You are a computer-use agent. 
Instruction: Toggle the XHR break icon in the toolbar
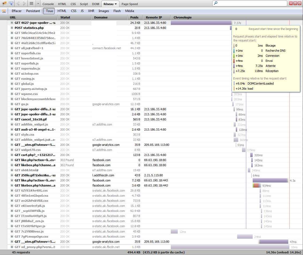(4, 11)
